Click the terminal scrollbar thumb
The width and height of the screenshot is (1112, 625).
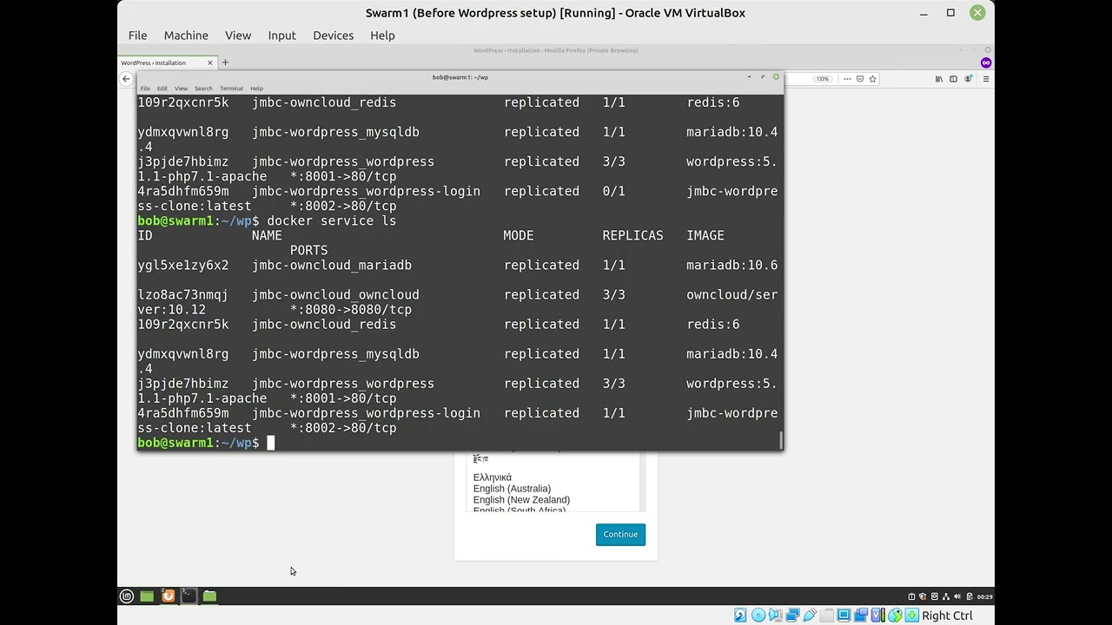(x=781, y=440)
